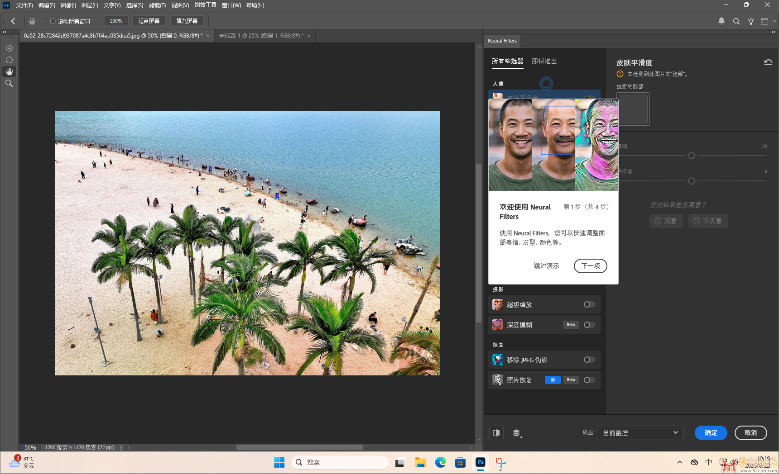Image resolution: width=779 pixels, height=474 pixels.
Task: Adjust the blur slider handle
Action: point(691,156)
